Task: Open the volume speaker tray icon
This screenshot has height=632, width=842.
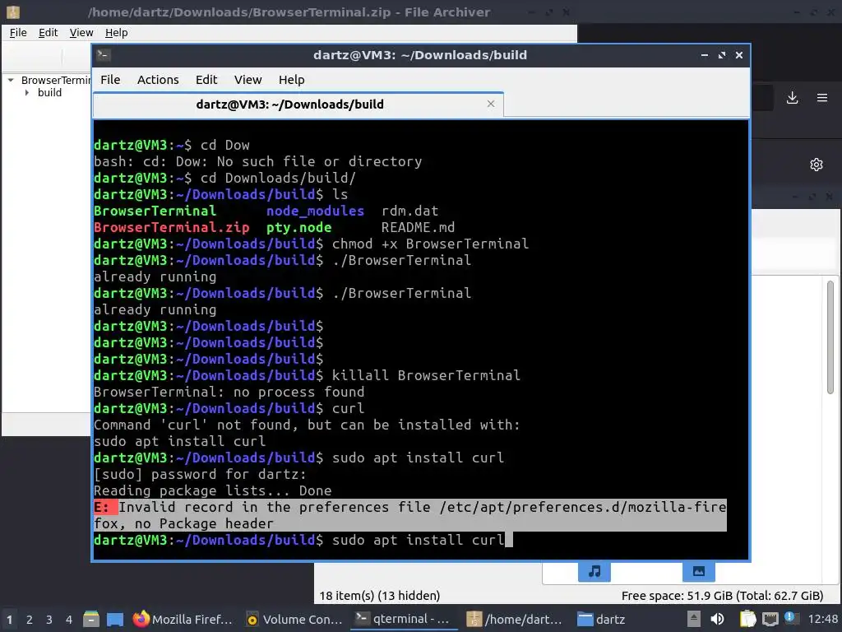Action: click(x=717, y=619)
